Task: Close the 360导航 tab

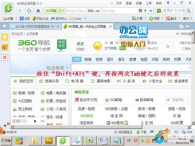Action: coord(110,27)
